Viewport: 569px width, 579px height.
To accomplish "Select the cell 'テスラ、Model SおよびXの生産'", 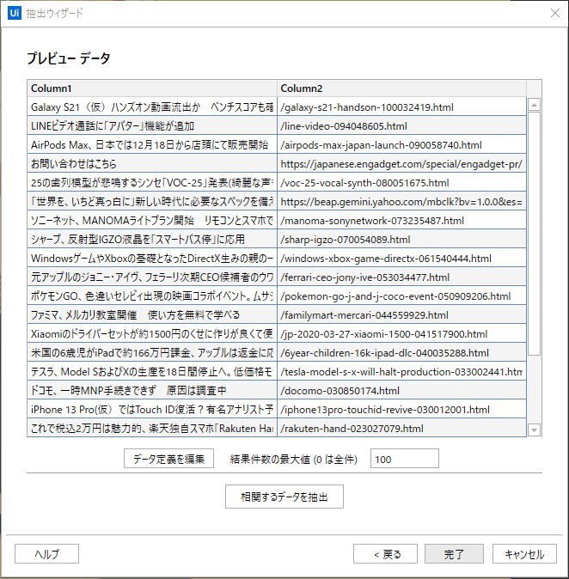I will (x=152, y=371).
